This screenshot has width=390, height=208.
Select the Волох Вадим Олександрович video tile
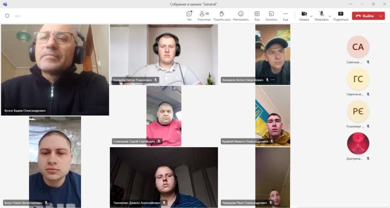tap(55, 70)
